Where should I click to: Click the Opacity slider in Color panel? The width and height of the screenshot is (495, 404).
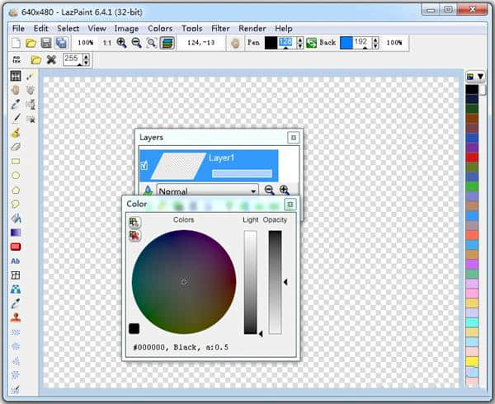pos(275,282)
